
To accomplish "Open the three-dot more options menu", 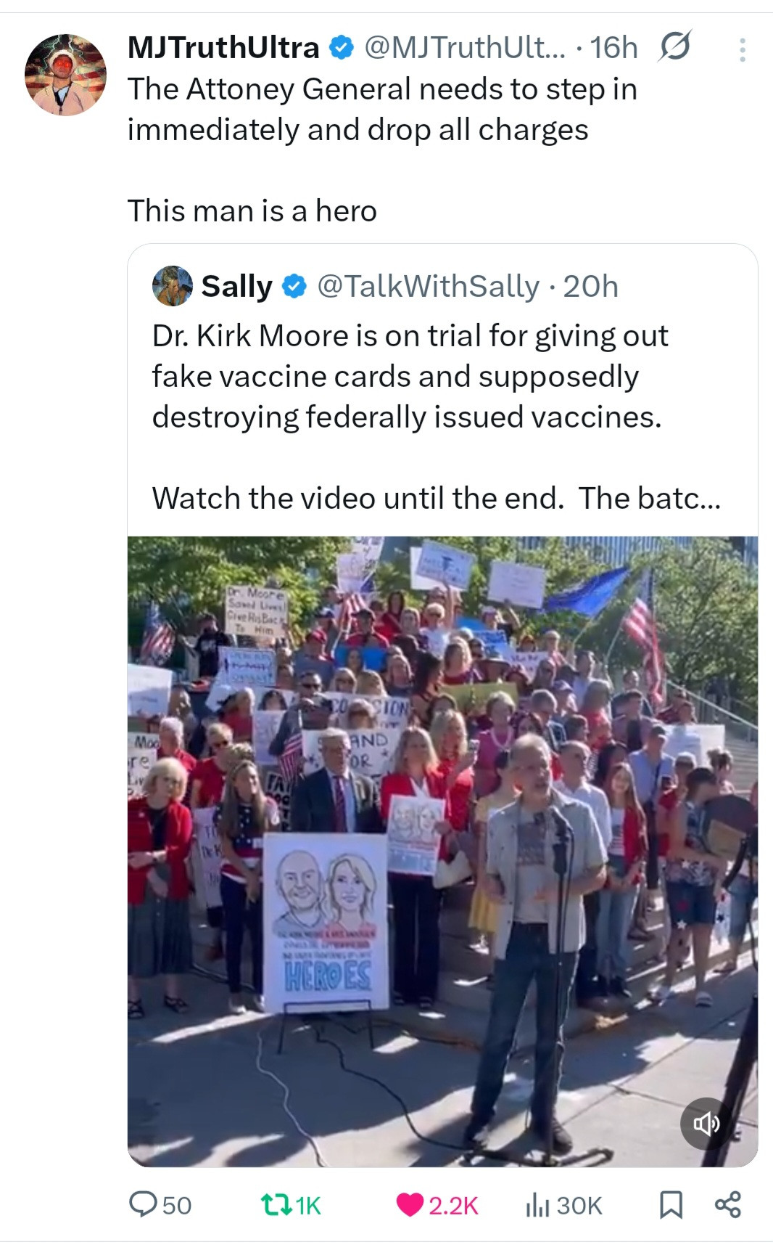I will point(742,49).
